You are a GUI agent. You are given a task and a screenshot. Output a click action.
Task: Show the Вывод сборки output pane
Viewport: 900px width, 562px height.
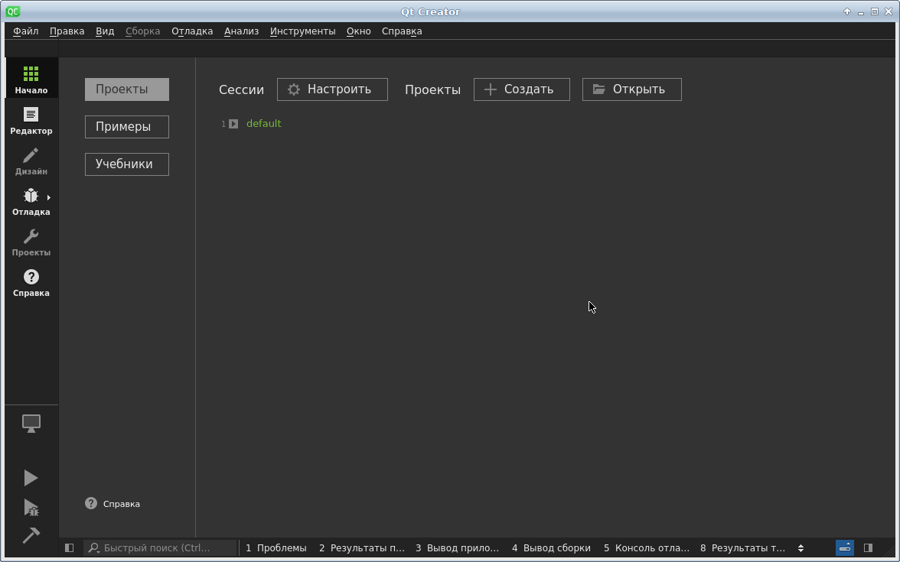coord(551,547)
